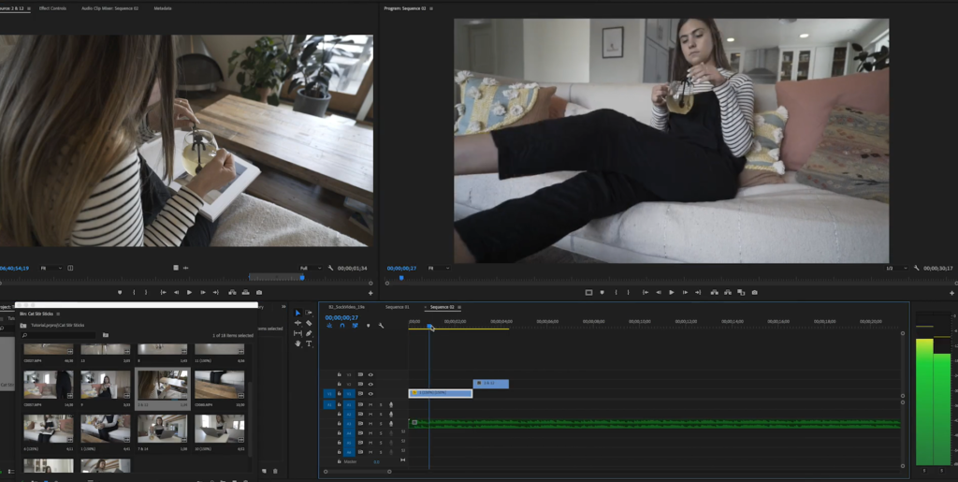Open Source monitor settings wrench
The height and width of the screenshot is (482, 958).
(330, 269)
